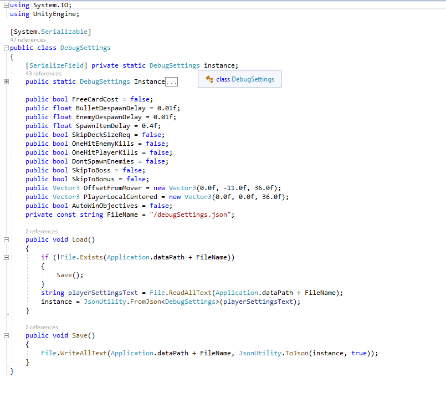Viewport: 446px width, 393px height.
Task: Click File.ReadAllText call
Action: pos(181,293)
